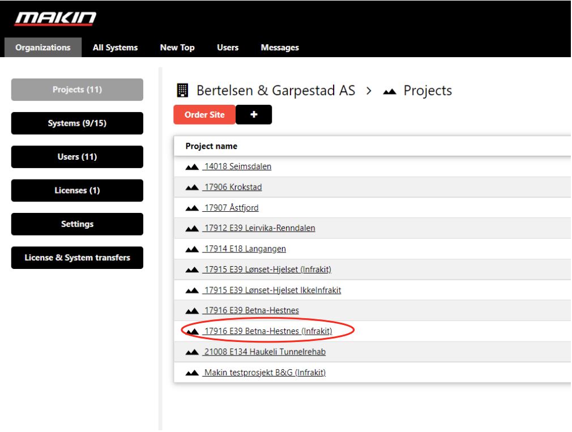
Task: Click mountain icon next to 17906 Krokstad
Action: click(192, 187)
